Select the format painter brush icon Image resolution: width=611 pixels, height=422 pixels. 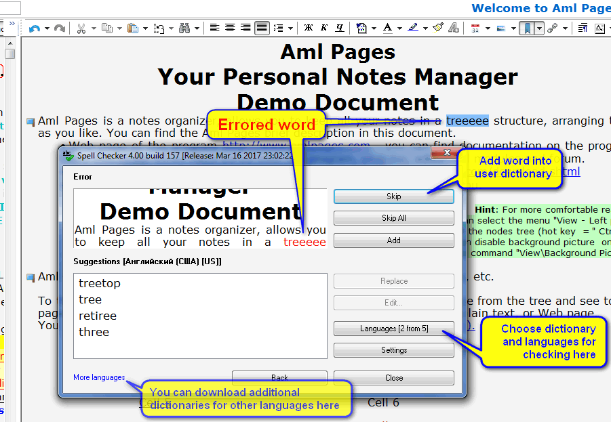click(x=438, y=28)
